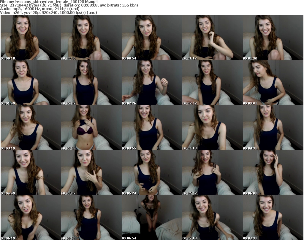
Task: Open the frame stamped 00:00:54
Action: 152,38
